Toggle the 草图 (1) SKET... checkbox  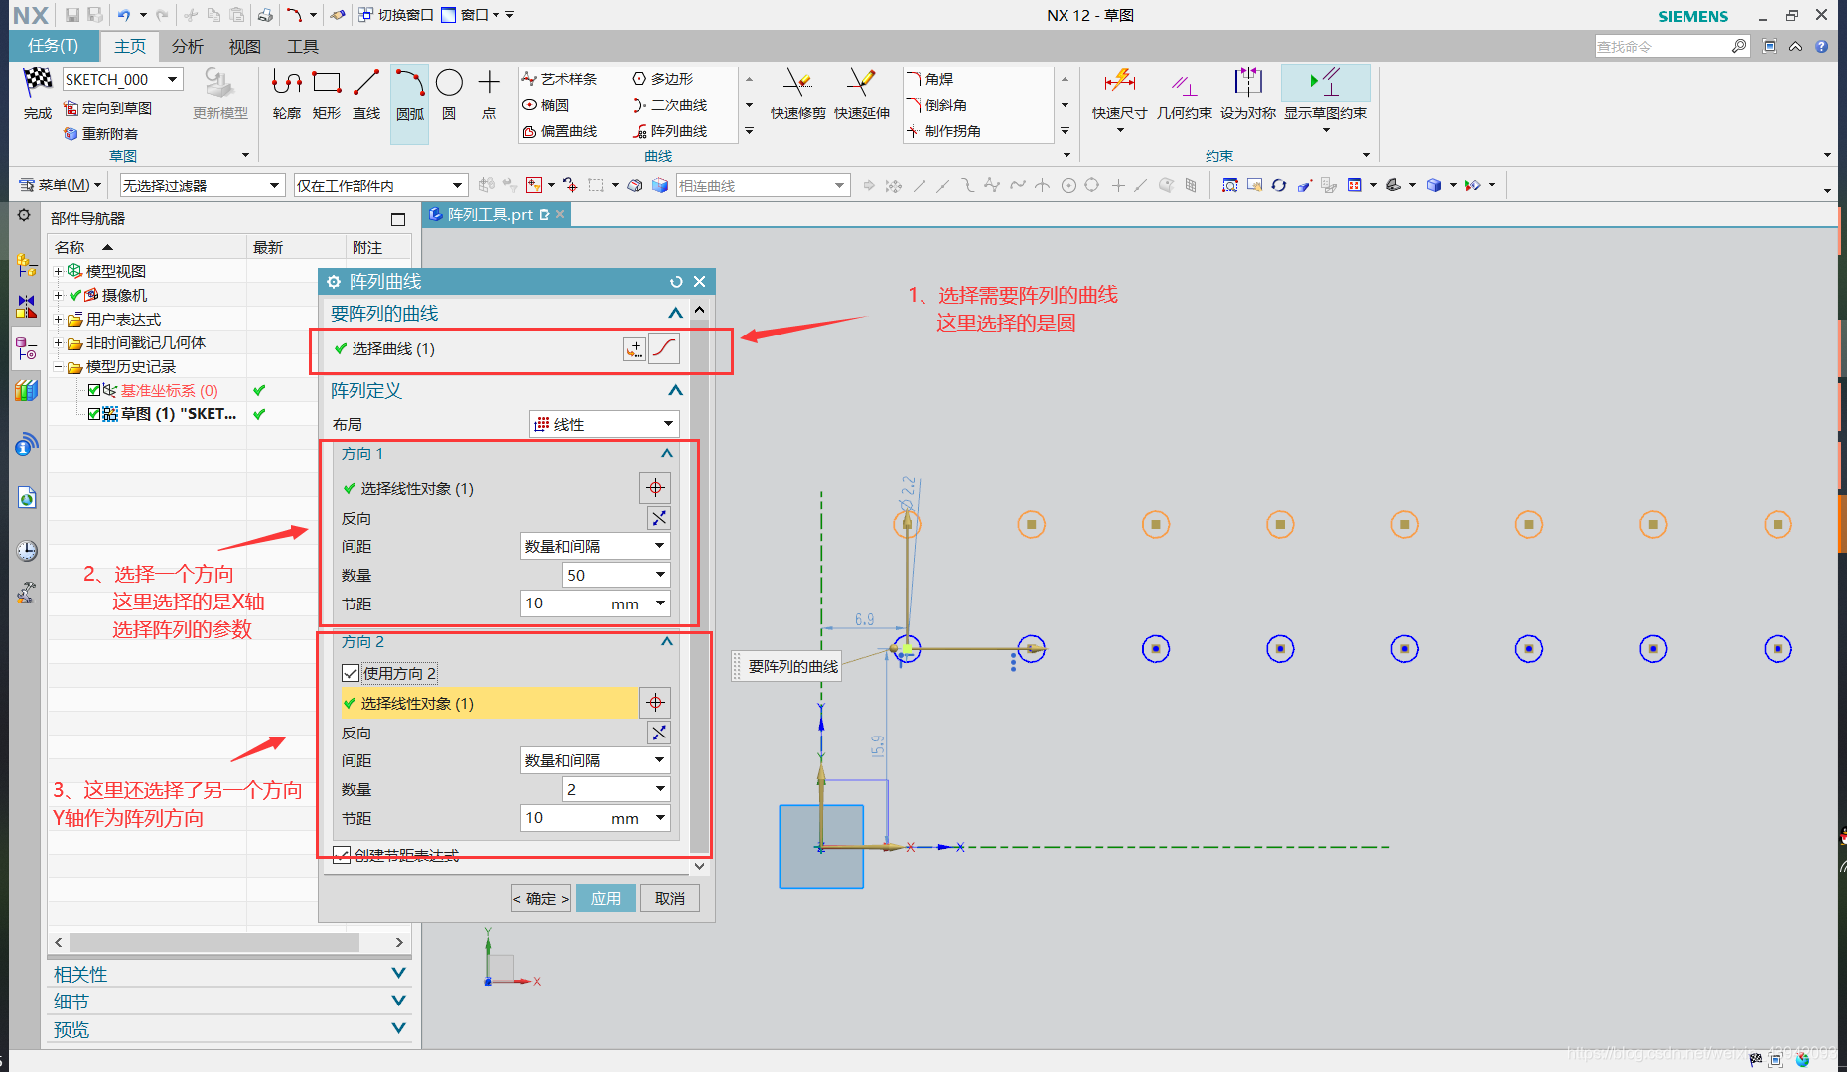coord(94,414)
